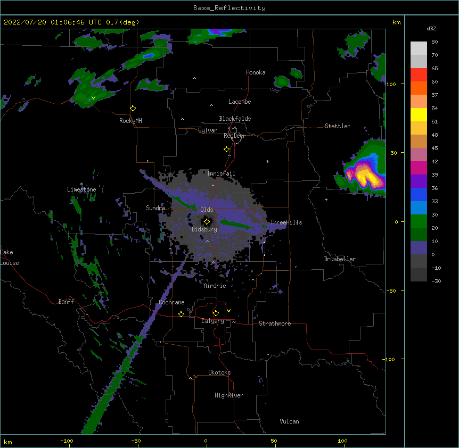Select the yellow diamond marker south of RedDeer
This screenshot has height=448, width=459.
point(226,150)
